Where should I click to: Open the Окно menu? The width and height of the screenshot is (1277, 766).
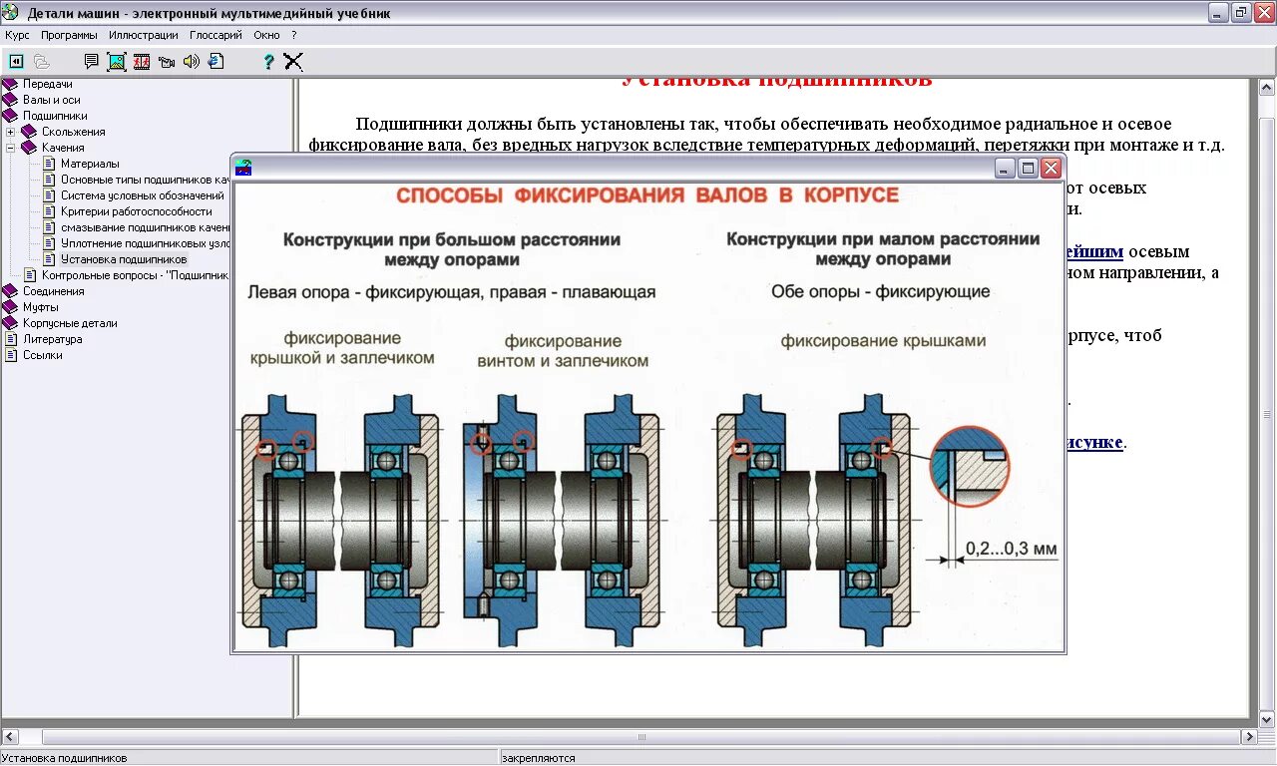click(x=266, y=35)
